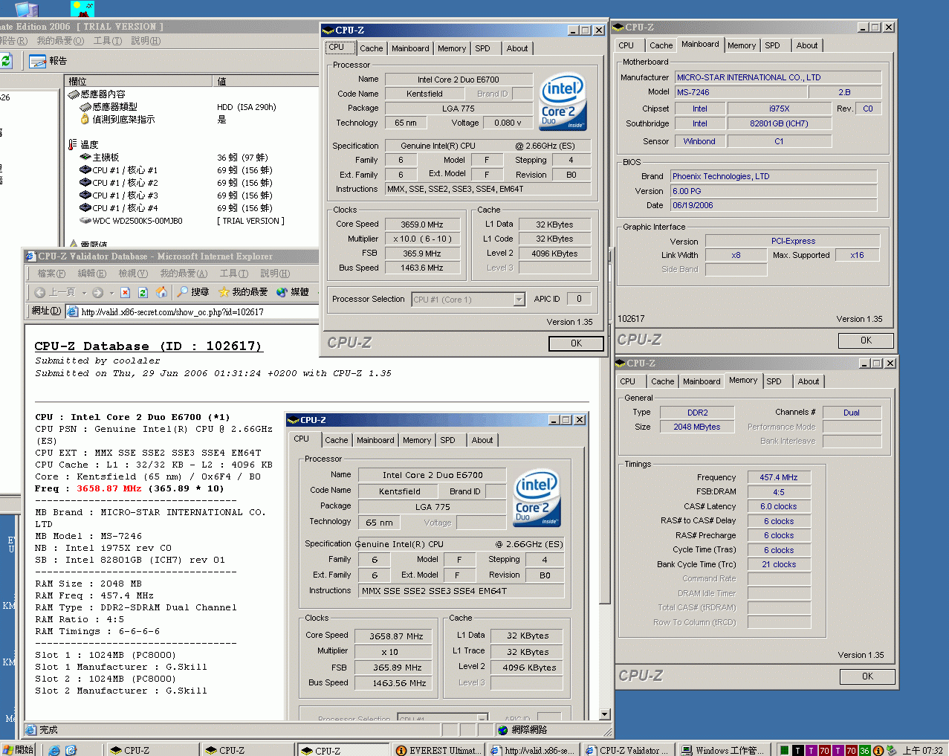Image resolution: width=949 pixels, height=756 pixels.
Task: Click the Home icon in IE toolbar
Action: pyautogui.click(x=161, y=292)
